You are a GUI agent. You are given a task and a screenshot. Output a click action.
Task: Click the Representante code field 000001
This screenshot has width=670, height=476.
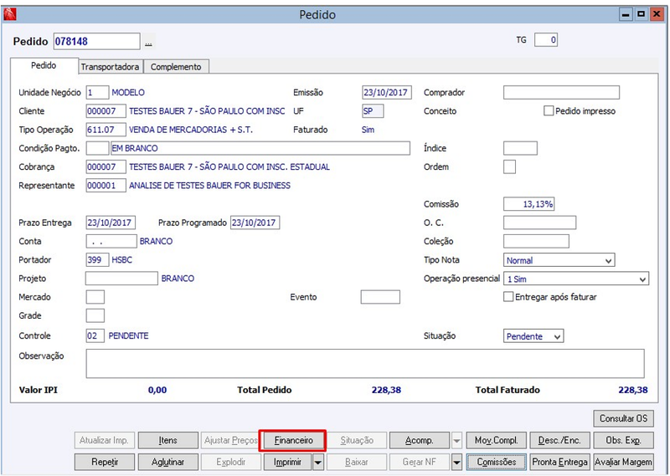tap(106, 185)
